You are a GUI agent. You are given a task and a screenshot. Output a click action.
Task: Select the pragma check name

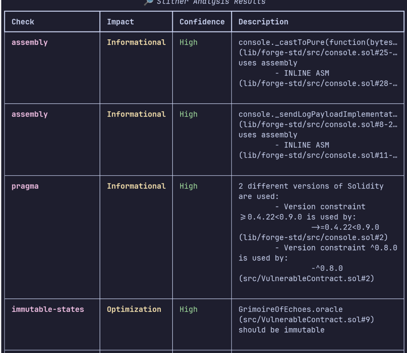tap(25, 186)
